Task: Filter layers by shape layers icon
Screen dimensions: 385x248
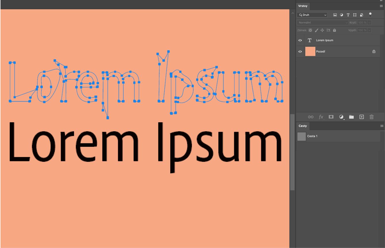Action: coord(355,15)
